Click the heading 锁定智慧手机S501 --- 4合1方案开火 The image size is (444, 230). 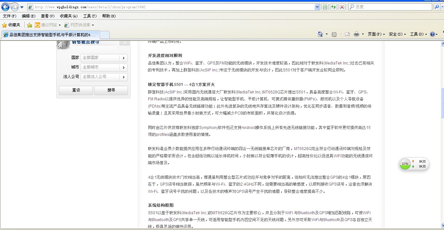click(181, 85)
